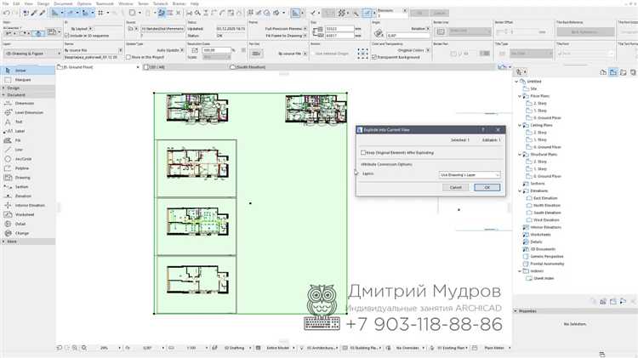Click the help question mark in the Explode dialog
The height and width of the screenshot is (358, 638).
pyautogui.click(x=483, y=130)
